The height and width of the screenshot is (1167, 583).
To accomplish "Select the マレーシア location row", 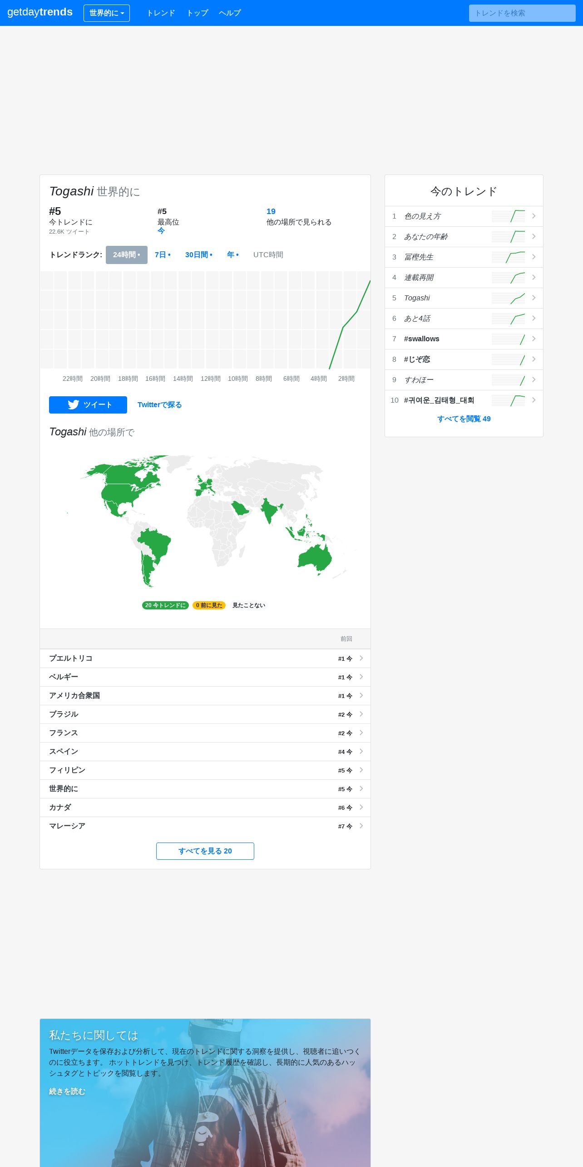I will (x=205, y=826).
